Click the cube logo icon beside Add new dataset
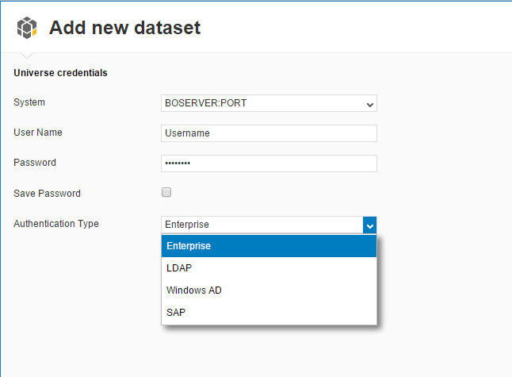The width and height of the screenshot is (512, 377). tap(27, 28)
